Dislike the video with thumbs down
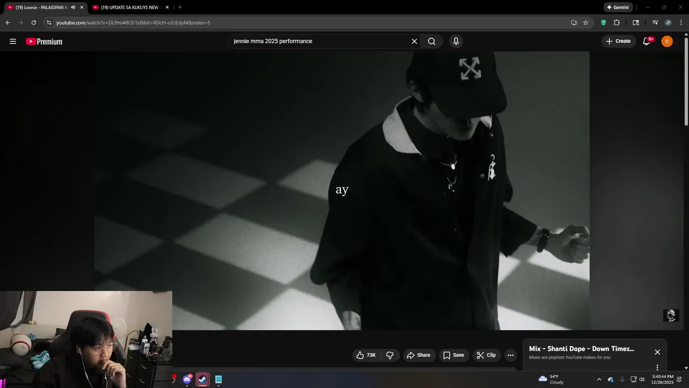The height and width of the screenshot is (388, 689). point(390,355)
